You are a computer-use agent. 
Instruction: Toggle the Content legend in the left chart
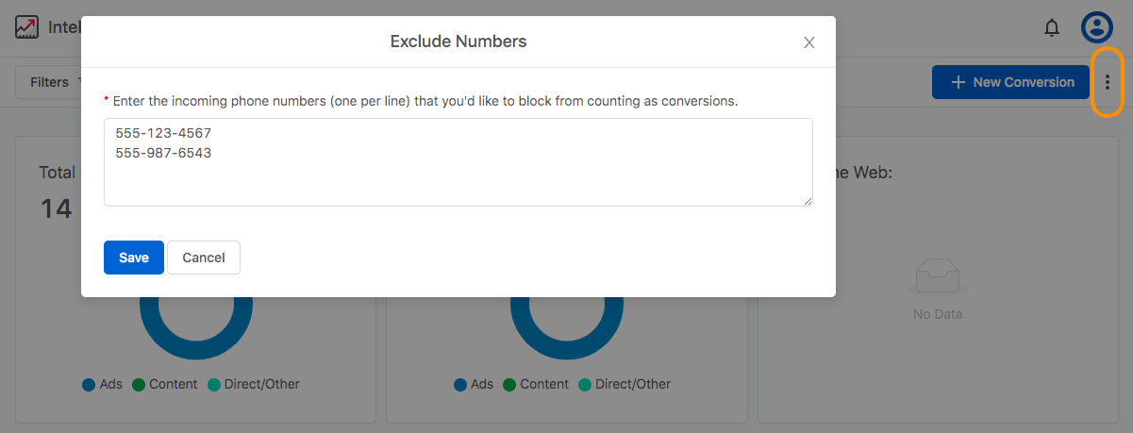pos(165,384)
